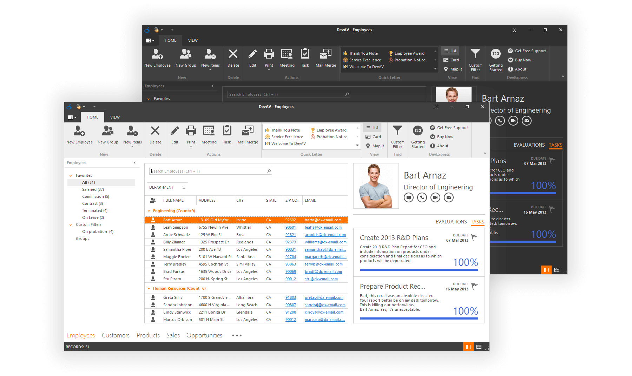This screenshot has width=632, height=376.
Task: Click search magnifier in front window search box
Action: (x=269, y=171)
